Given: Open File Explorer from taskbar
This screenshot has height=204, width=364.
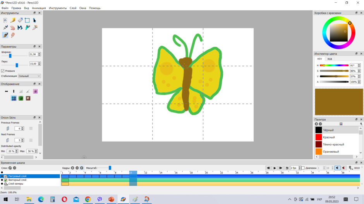Looking at the screenshot, I should pyautogui.click(x=29, y=199).
